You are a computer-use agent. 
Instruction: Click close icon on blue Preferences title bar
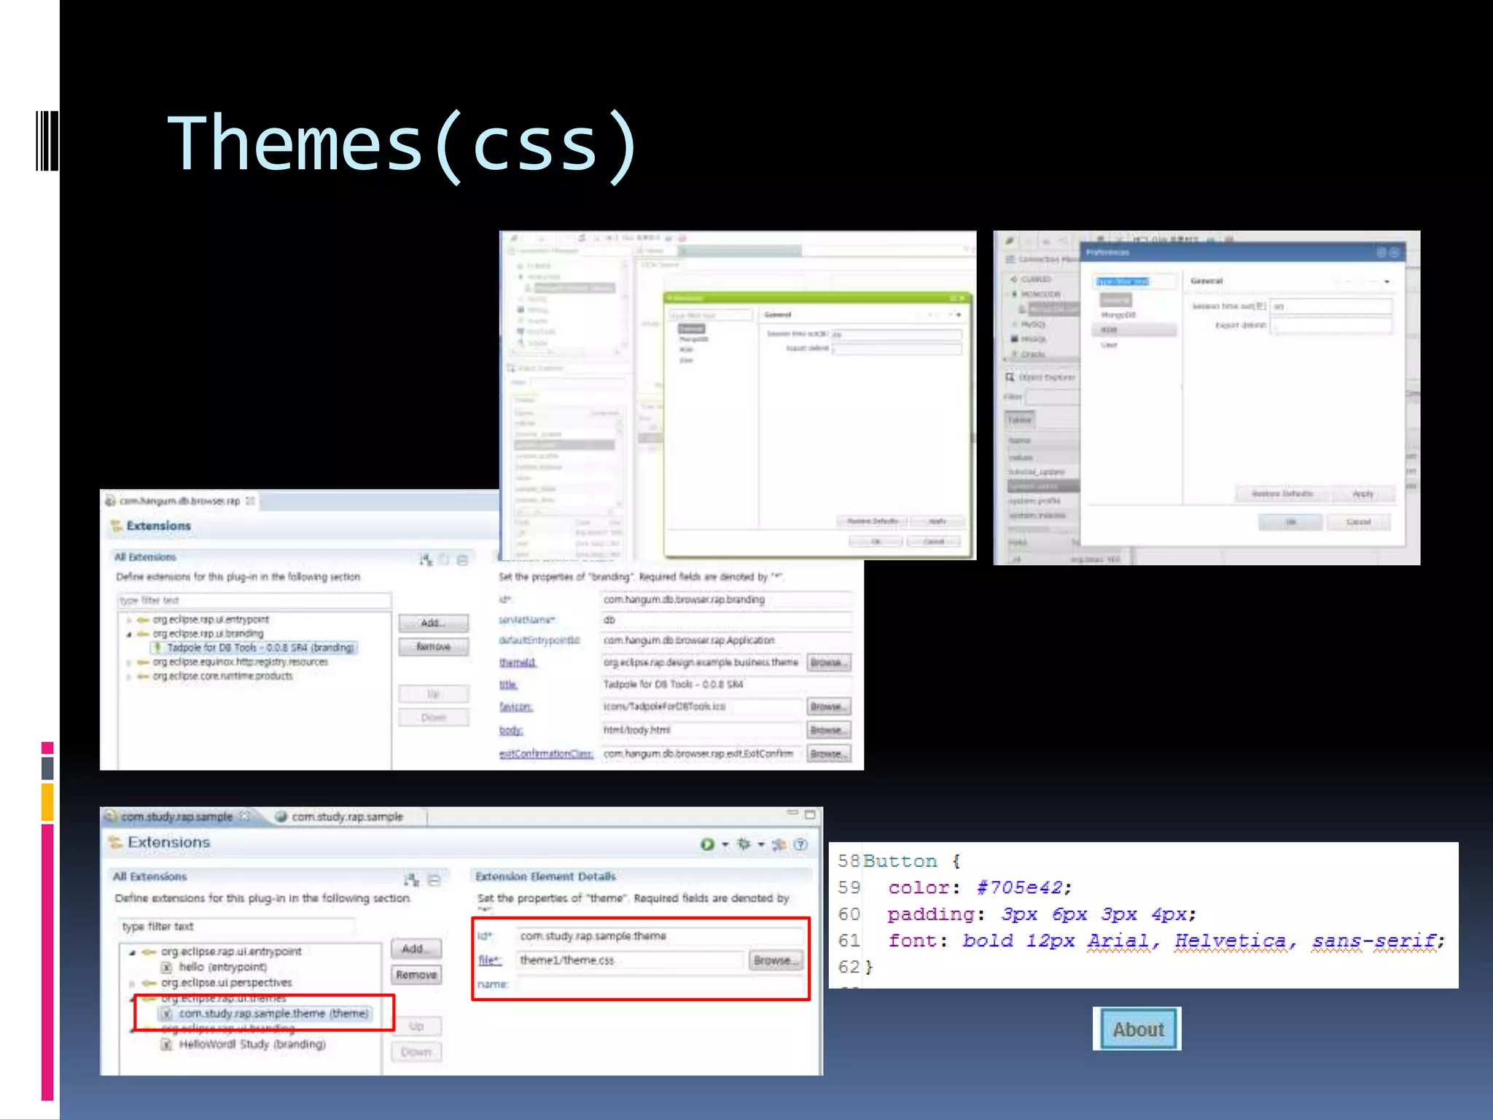tap(1394, 252)
